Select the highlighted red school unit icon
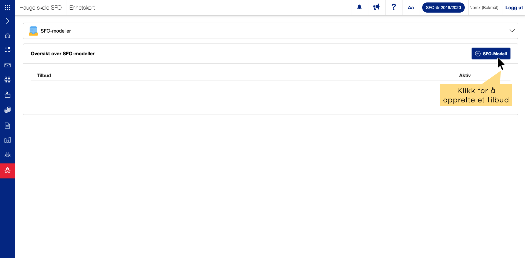 tap(7, 170)
